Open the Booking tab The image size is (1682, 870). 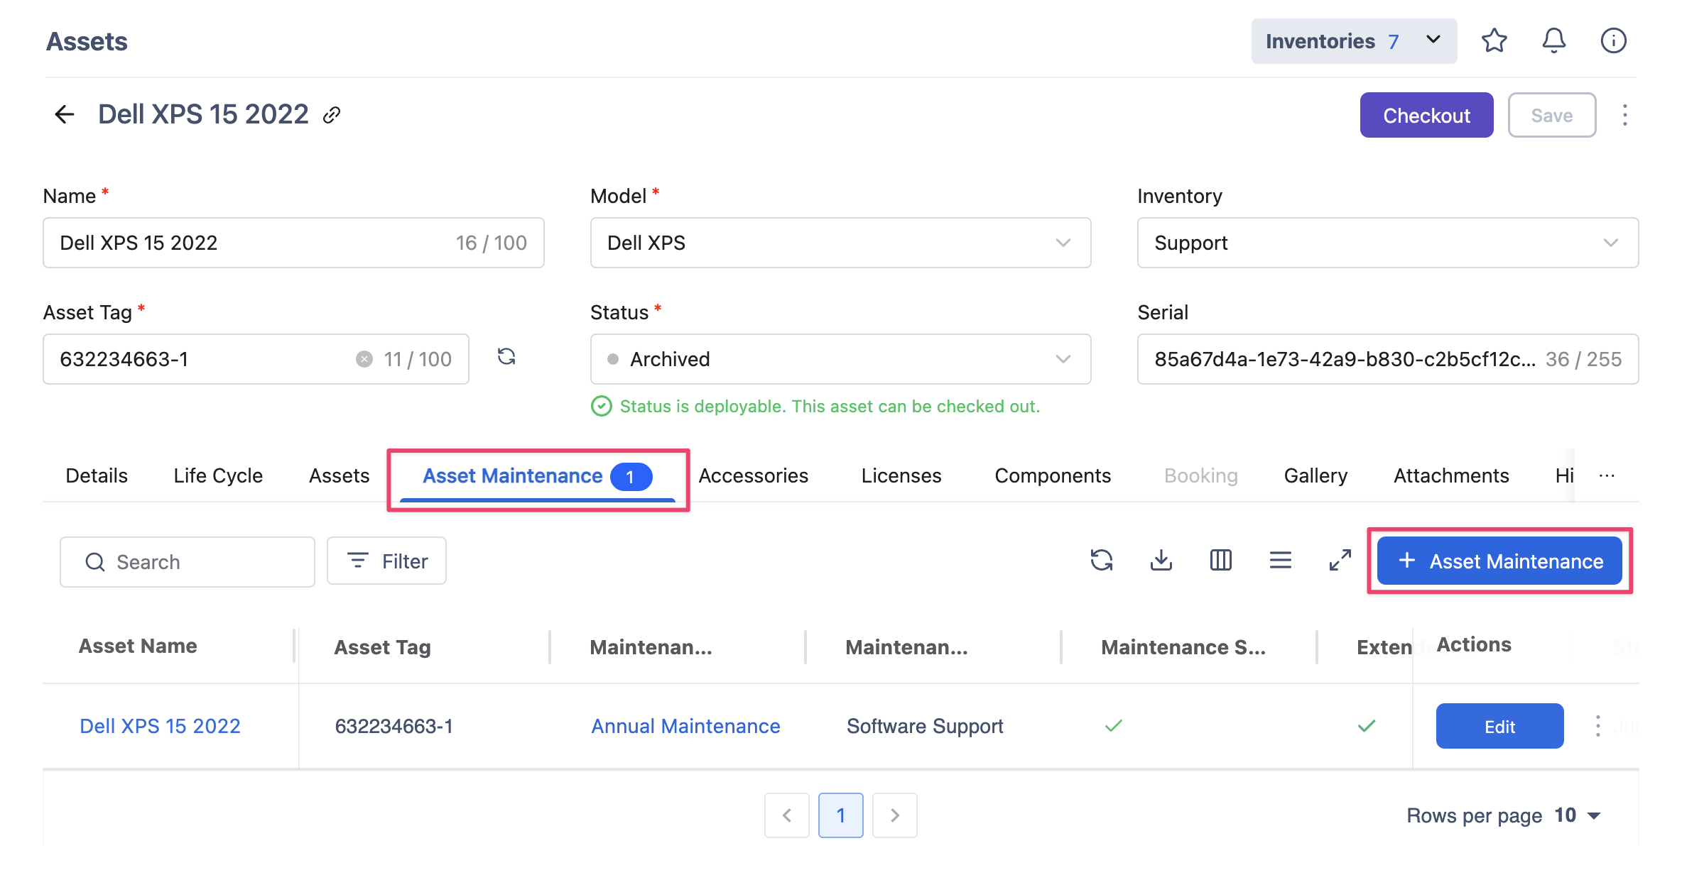coord(1200,475)
